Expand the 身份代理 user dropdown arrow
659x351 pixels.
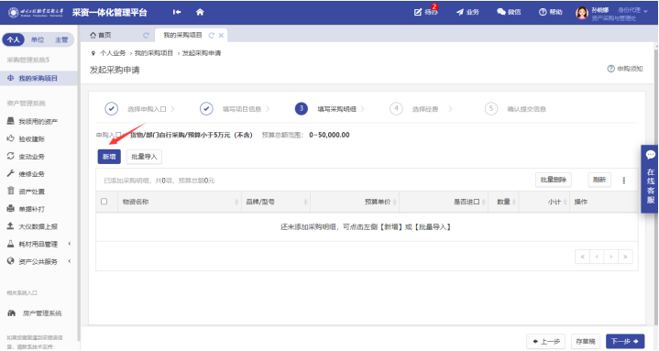(x=646, y=12)
